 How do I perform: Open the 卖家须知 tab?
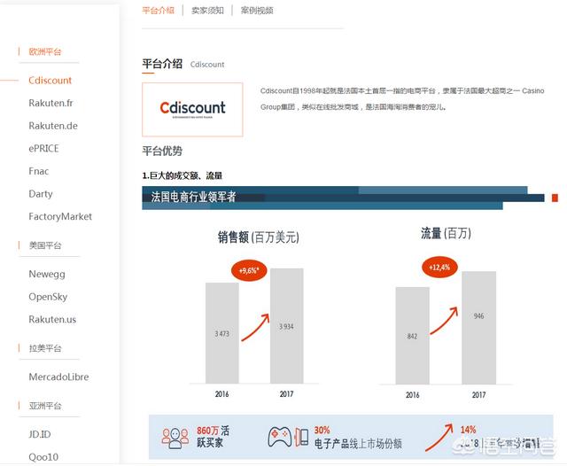207,11
